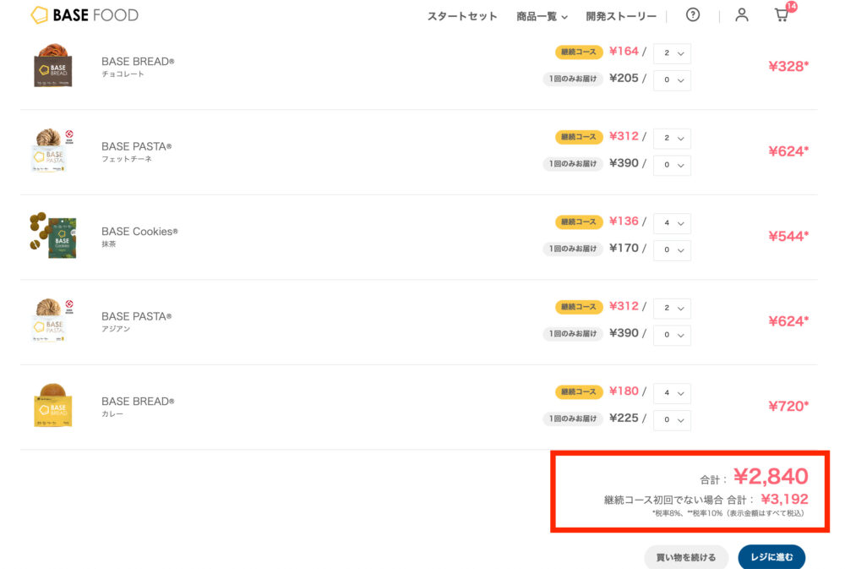The width and height of the screenshot is (845, 569).
Task: Click the ¥205 one-time unit price
Action: [x=624, y=78]
